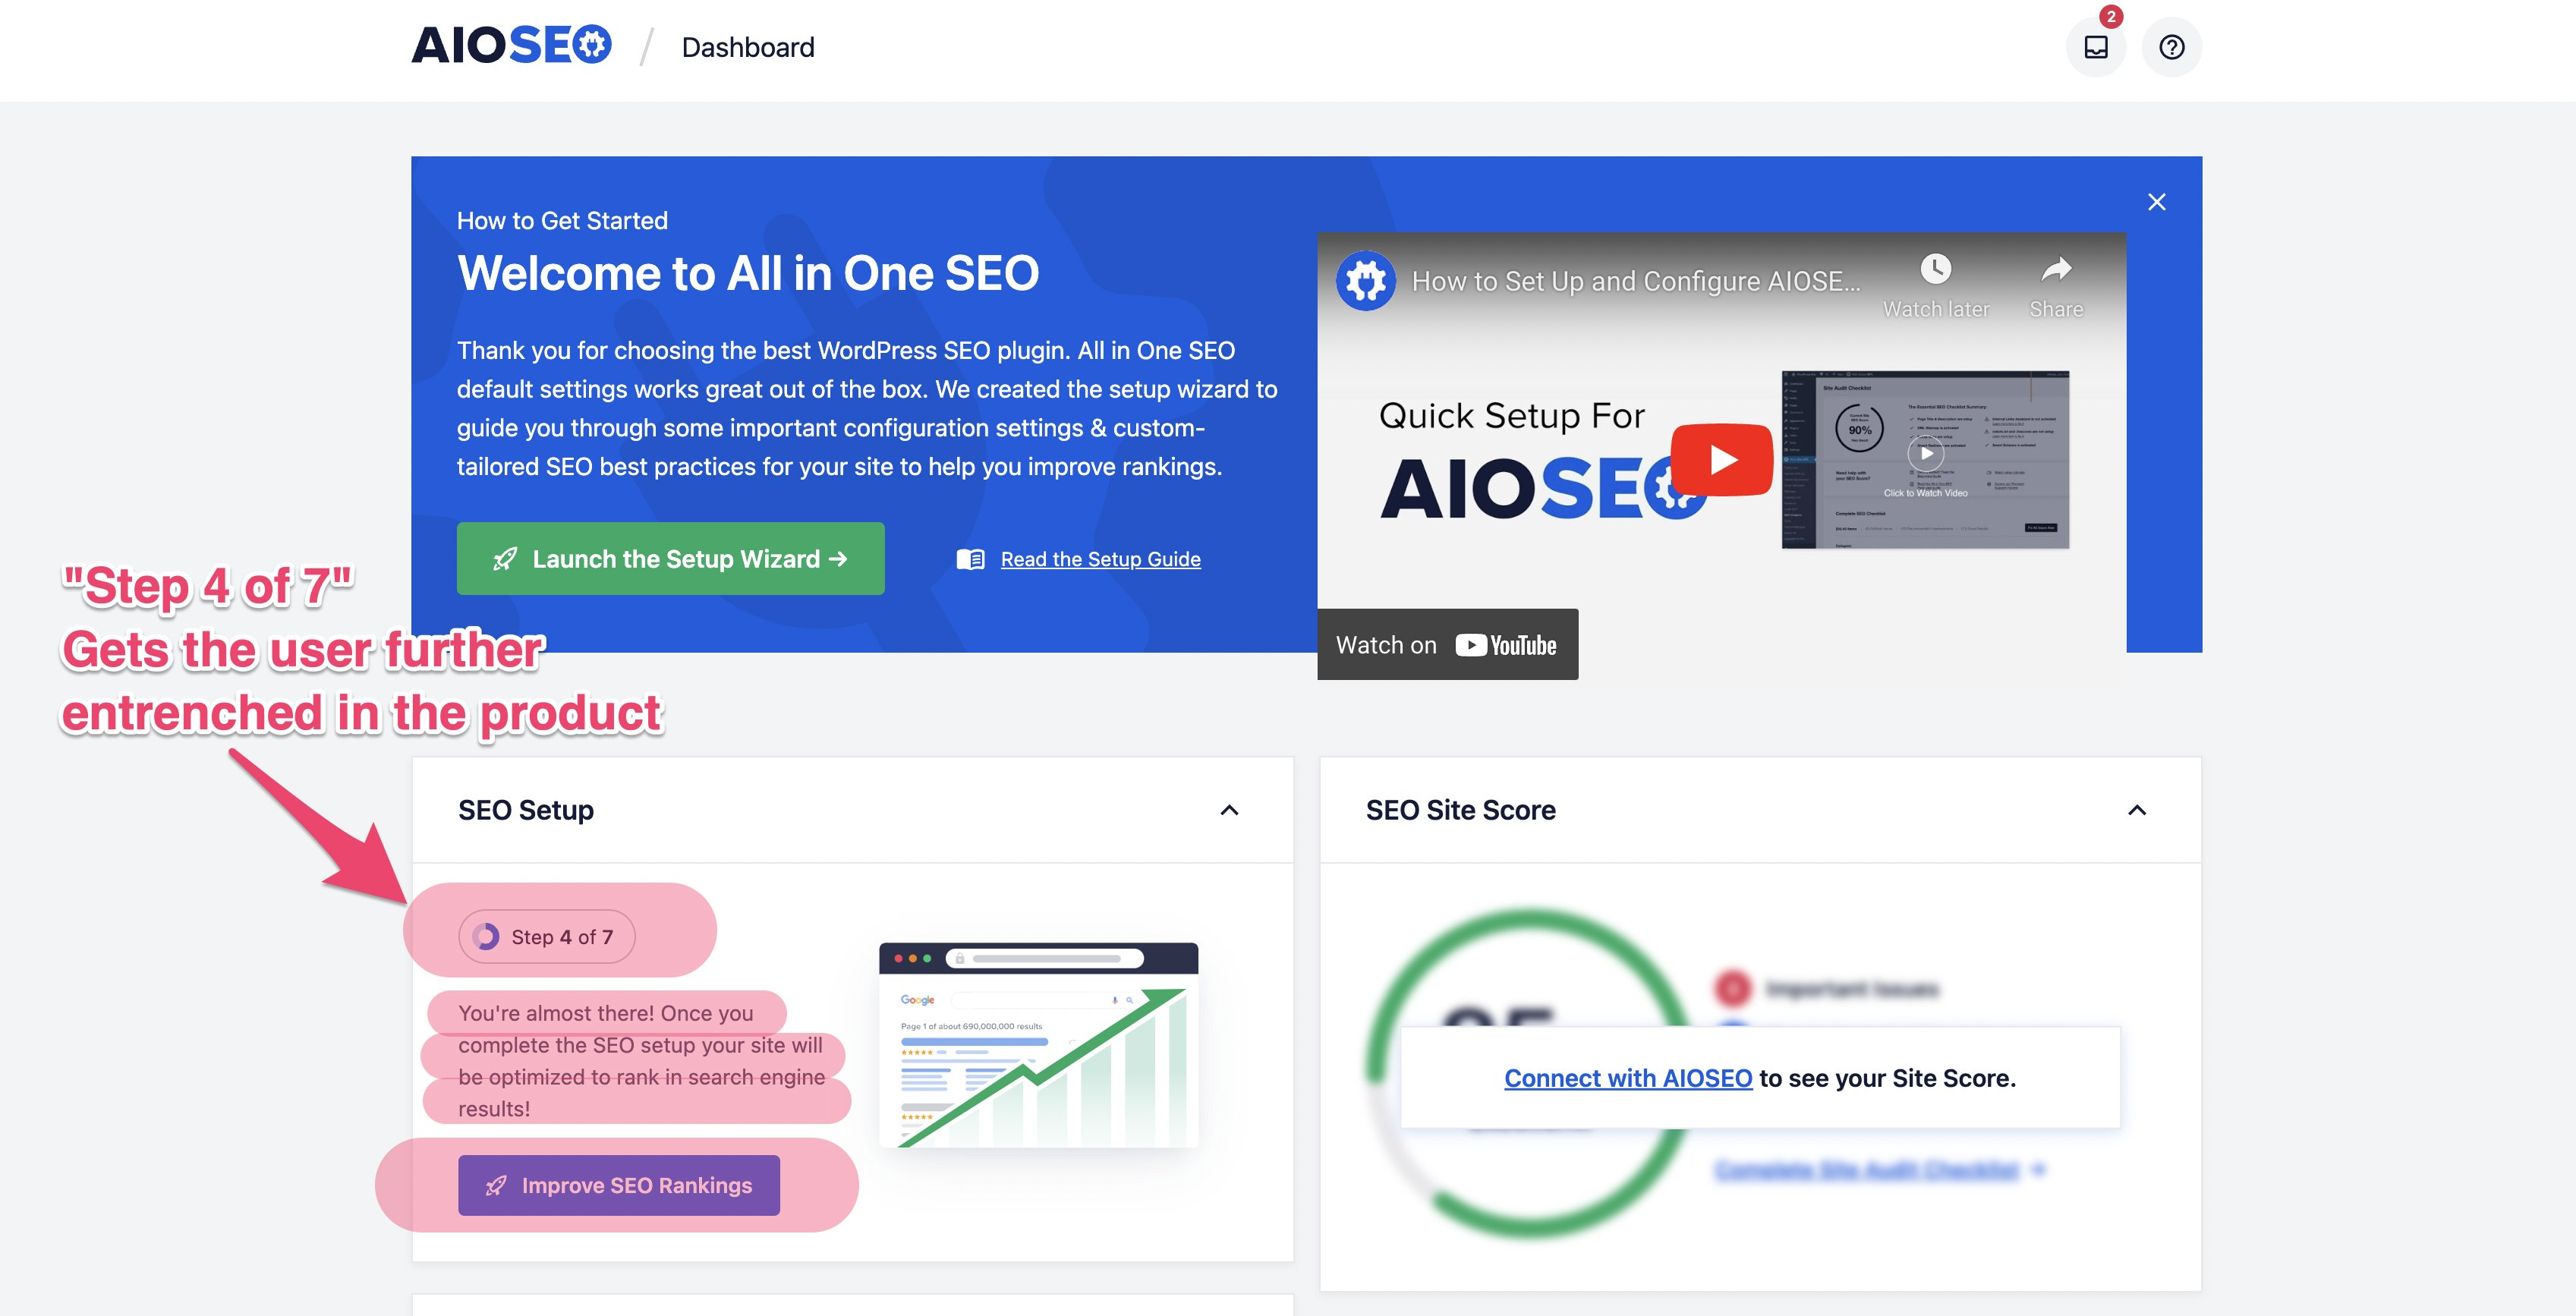Click the Share arrow icon on video

(x=2056, y=269)
